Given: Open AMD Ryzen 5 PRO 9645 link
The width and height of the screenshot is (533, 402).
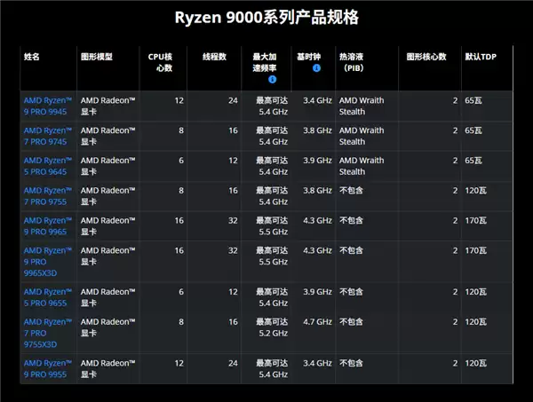Looking at the screenshot, I should click(x=48, y=166).
